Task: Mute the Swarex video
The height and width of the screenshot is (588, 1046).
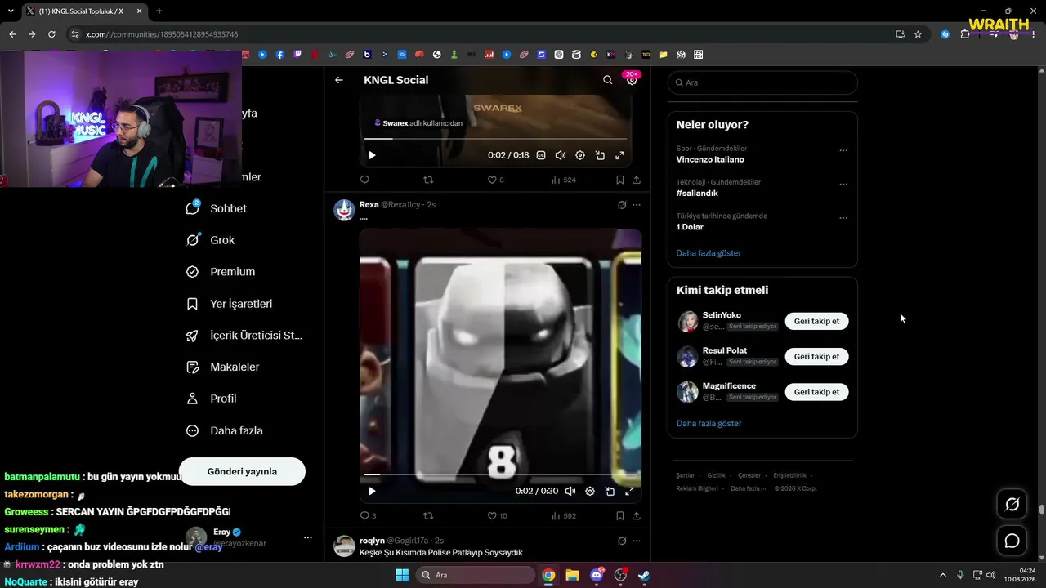Action: 561,155
